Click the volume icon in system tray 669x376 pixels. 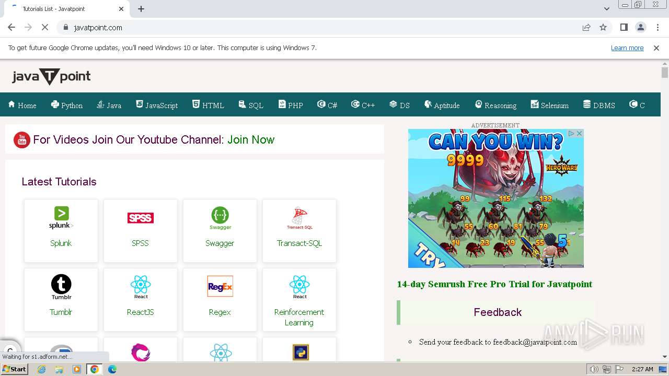pyautogui.click(x=594, y=369)
